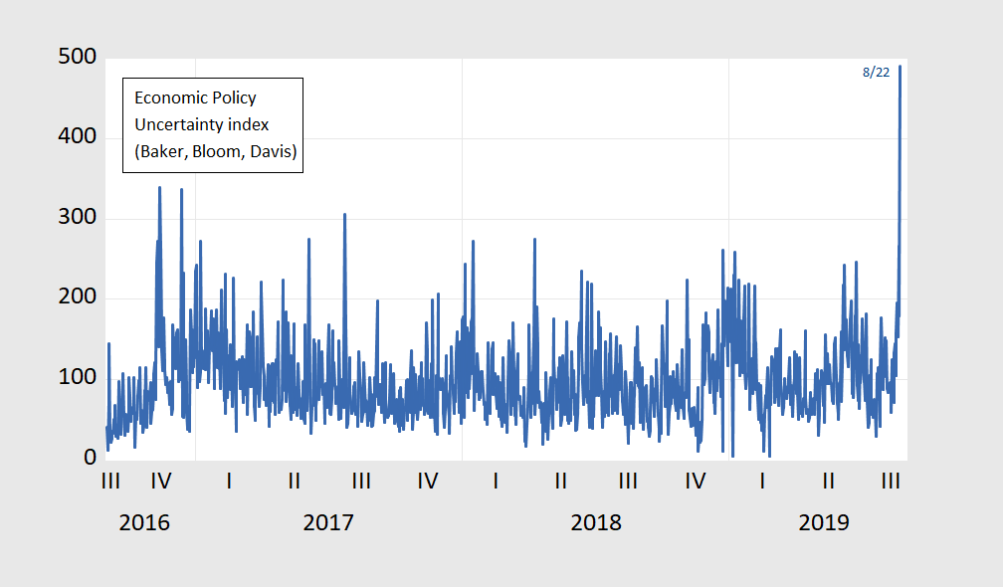Click the 2019 second-quarter 'II' axis label
Screen dimensions: 1003x587
pyautogui.click(x=828, y=481)
